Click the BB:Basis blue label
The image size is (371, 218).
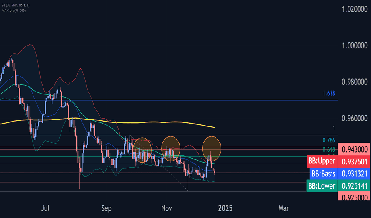point(324,174)
